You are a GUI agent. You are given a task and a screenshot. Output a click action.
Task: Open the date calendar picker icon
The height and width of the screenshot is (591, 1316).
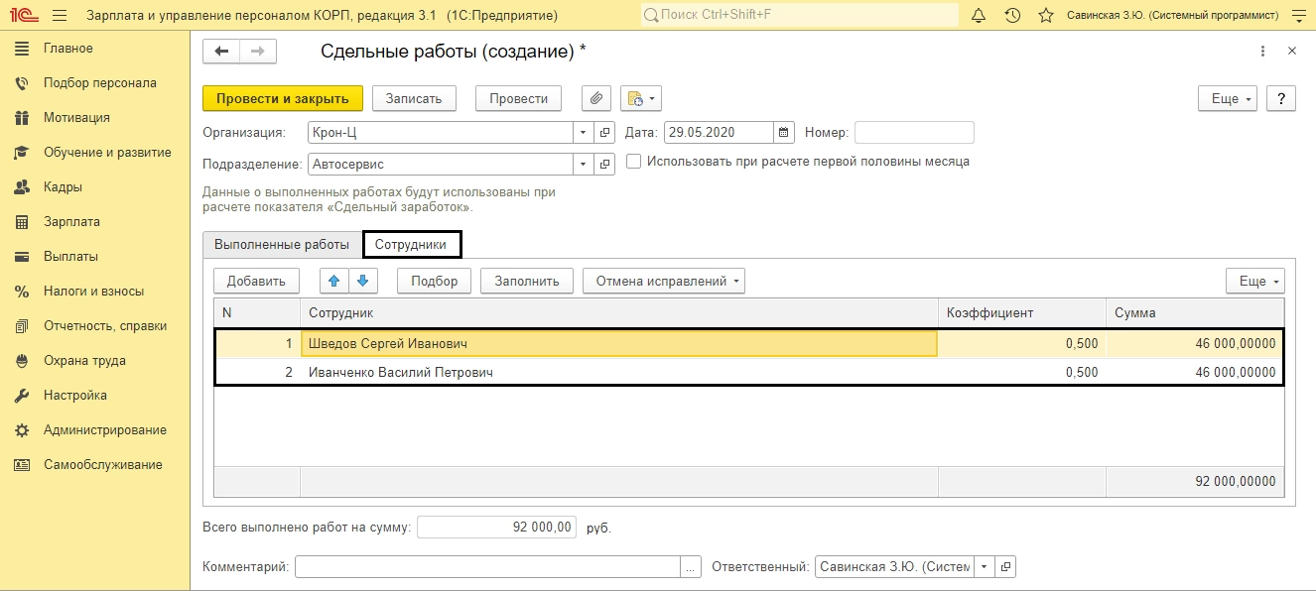click(x=784, y=132)
